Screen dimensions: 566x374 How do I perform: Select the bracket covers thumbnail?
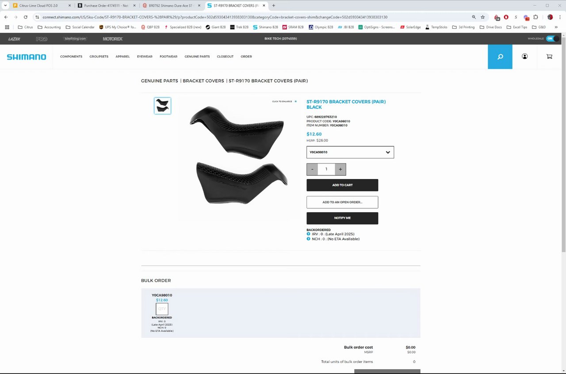[162, 106]
